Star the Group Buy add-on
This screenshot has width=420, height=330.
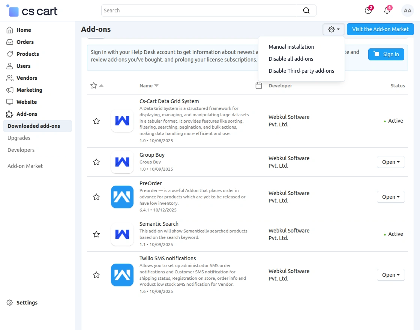click(x=96, y=162)
